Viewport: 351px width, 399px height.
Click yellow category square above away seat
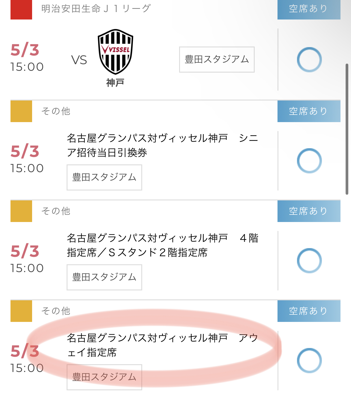click(x=21, y=311)
